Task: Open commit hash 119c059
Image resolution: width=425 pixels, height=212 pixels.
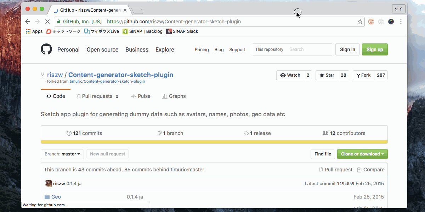Action: [345, 184]
